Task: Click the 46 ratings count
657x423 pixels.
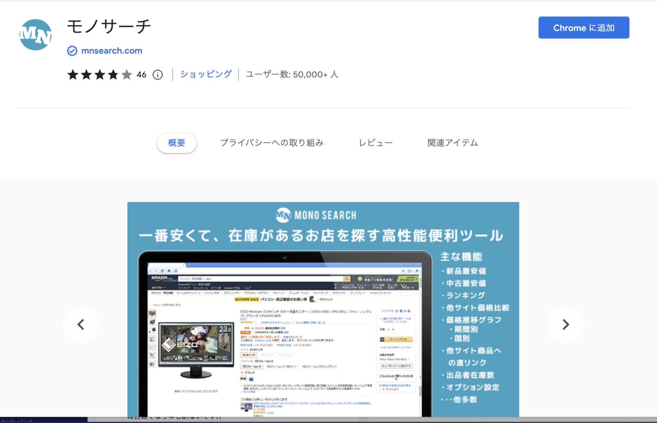Action: [x=141, y=75]
